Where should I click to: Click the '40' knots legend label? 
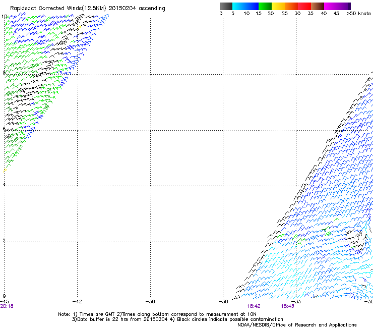(x=324, y=14)
